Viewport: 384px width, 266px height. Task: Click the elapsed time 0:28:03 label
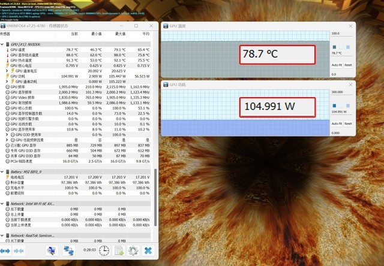tap(89, 250)
